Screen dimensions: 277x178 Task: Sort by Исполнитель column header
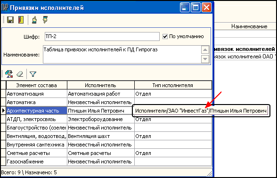point(101,85)
